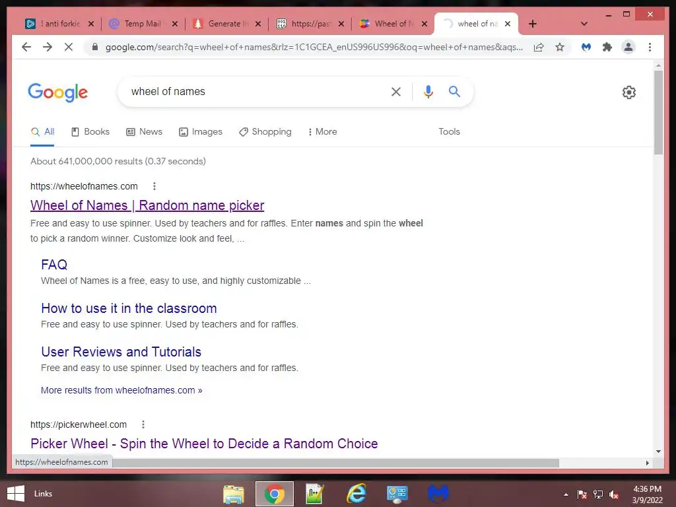Share this page from address bar

(539, 47)
